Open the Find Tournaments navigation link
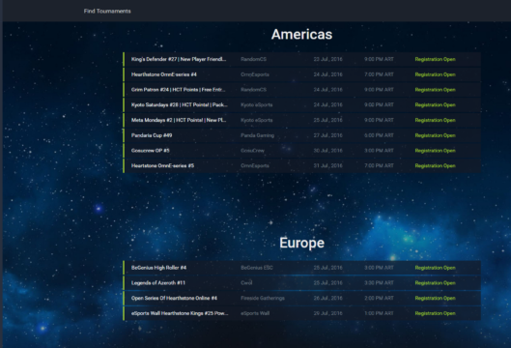This screenshot has width=511, height=348. click(x=107, y=11)
